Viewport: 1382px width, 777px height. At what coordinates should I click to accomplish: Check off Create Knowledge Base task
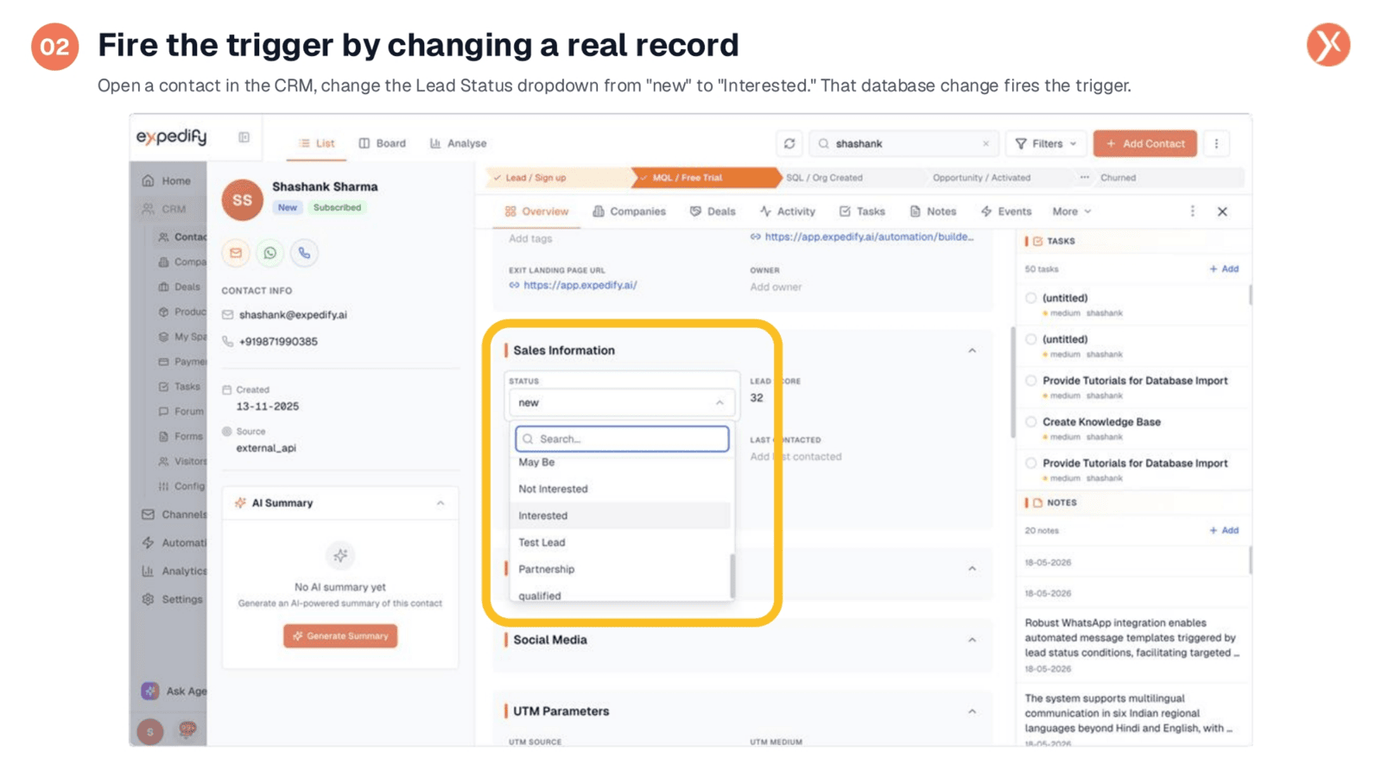[1030, 422]
